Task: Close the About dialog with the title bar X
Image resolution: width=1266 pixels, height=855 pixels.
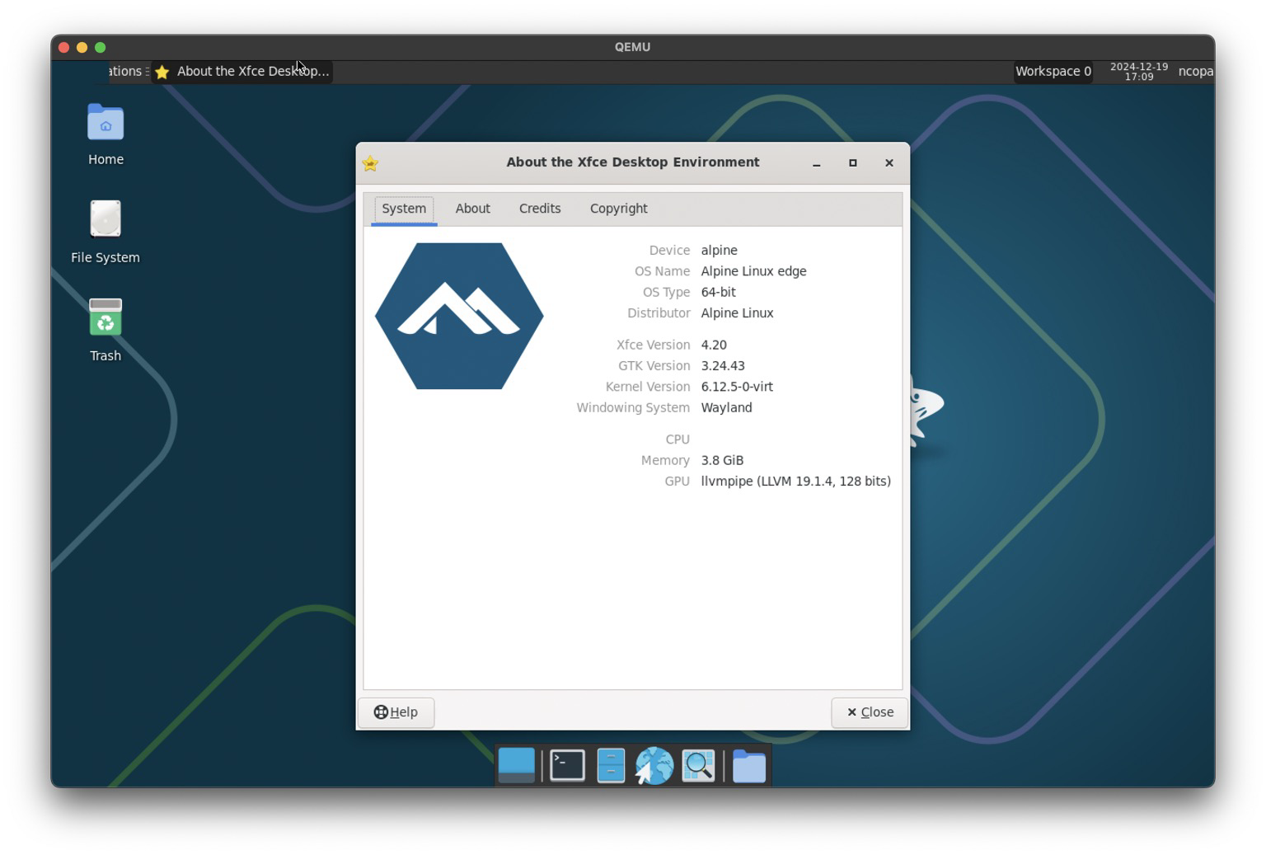Action: click(889, 163)
